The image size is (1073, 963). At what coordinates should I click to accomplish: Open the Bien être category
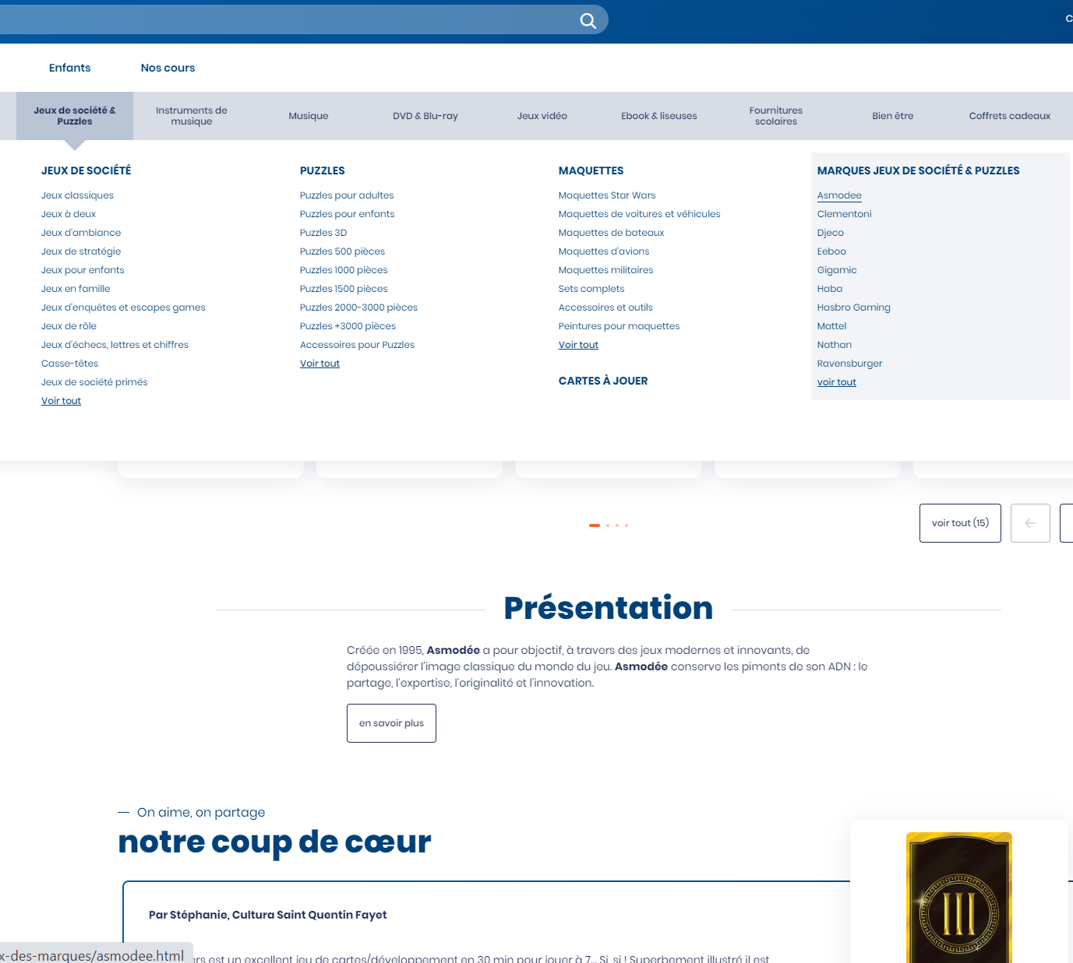coord(893,116)
